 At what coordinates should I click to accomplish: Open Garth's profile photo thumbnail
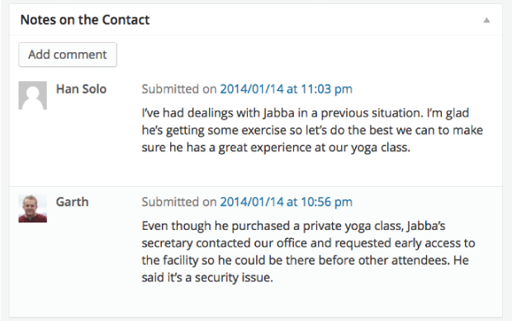pyautogui.click(x=33, y=208)
